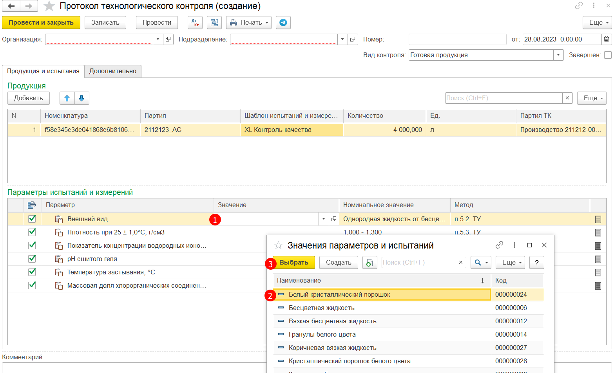
Task: Uncheck the Внешний вид parameter checkbox
Action: pos(32,219)
